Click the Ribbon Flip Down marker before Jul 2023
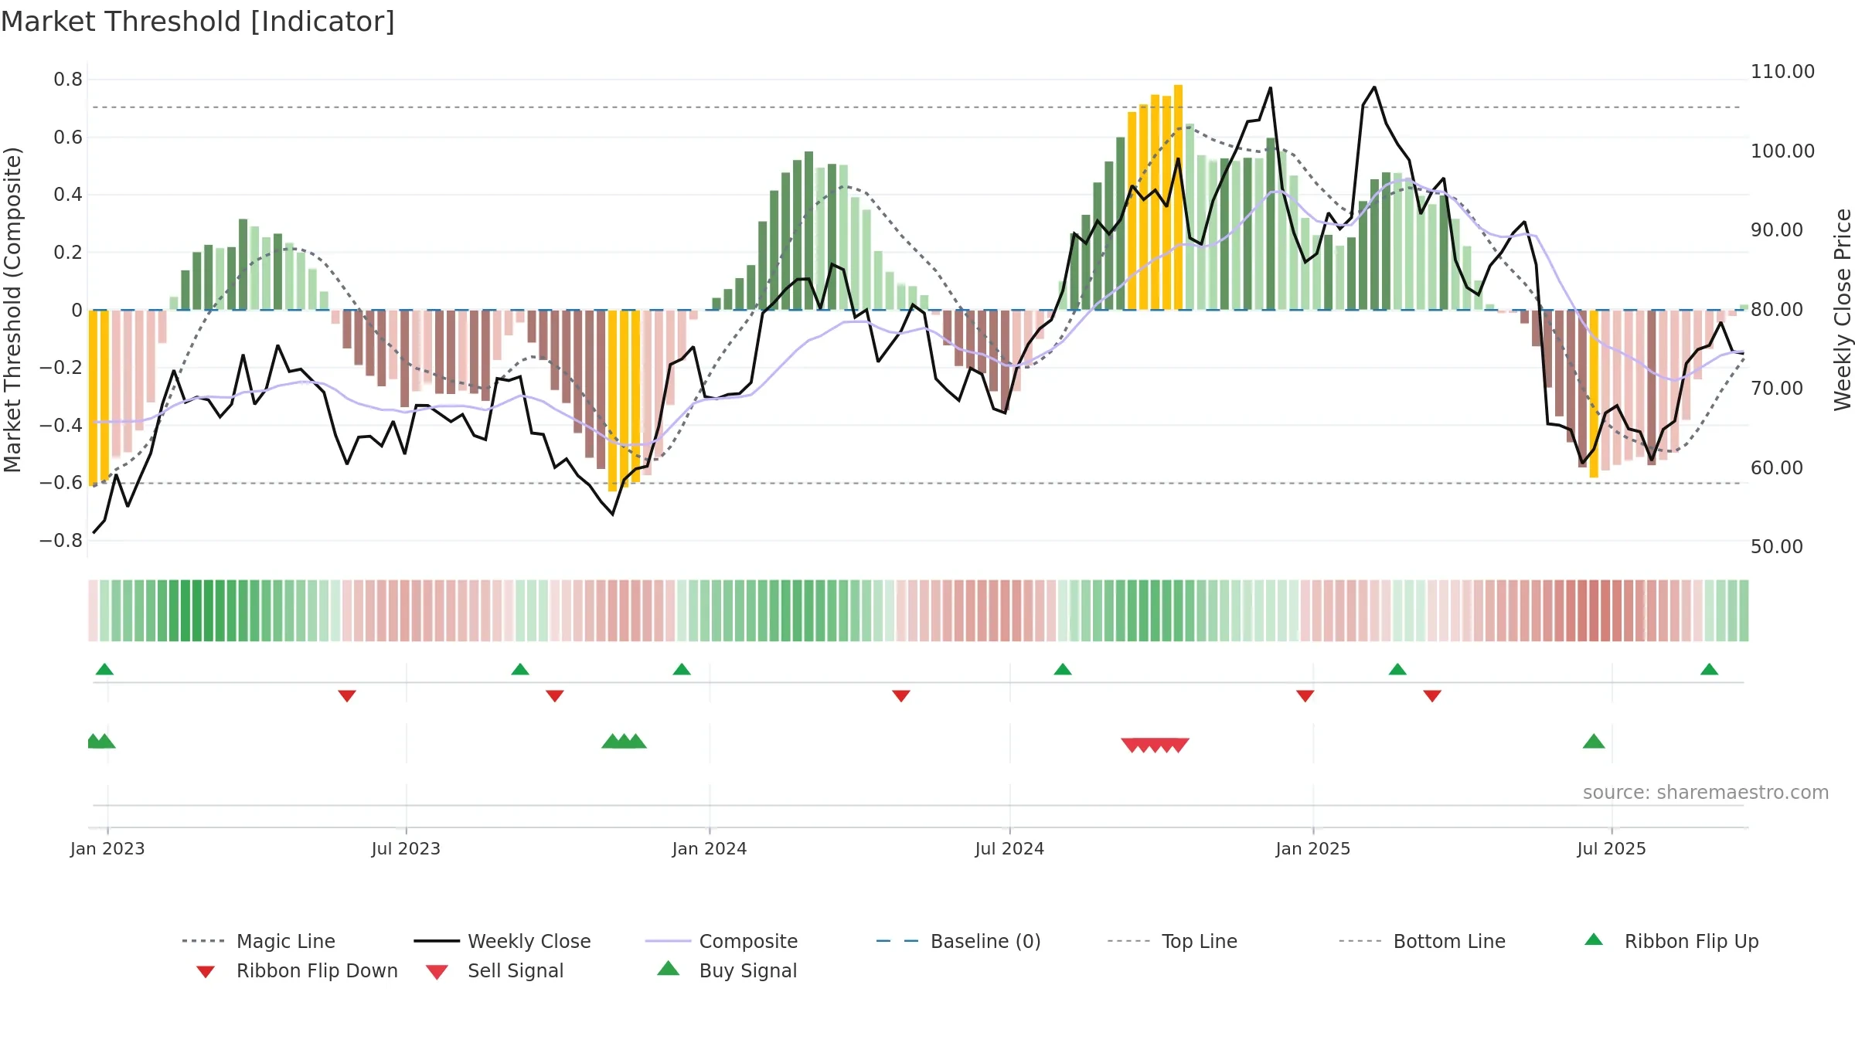 [x=347, y=696]
